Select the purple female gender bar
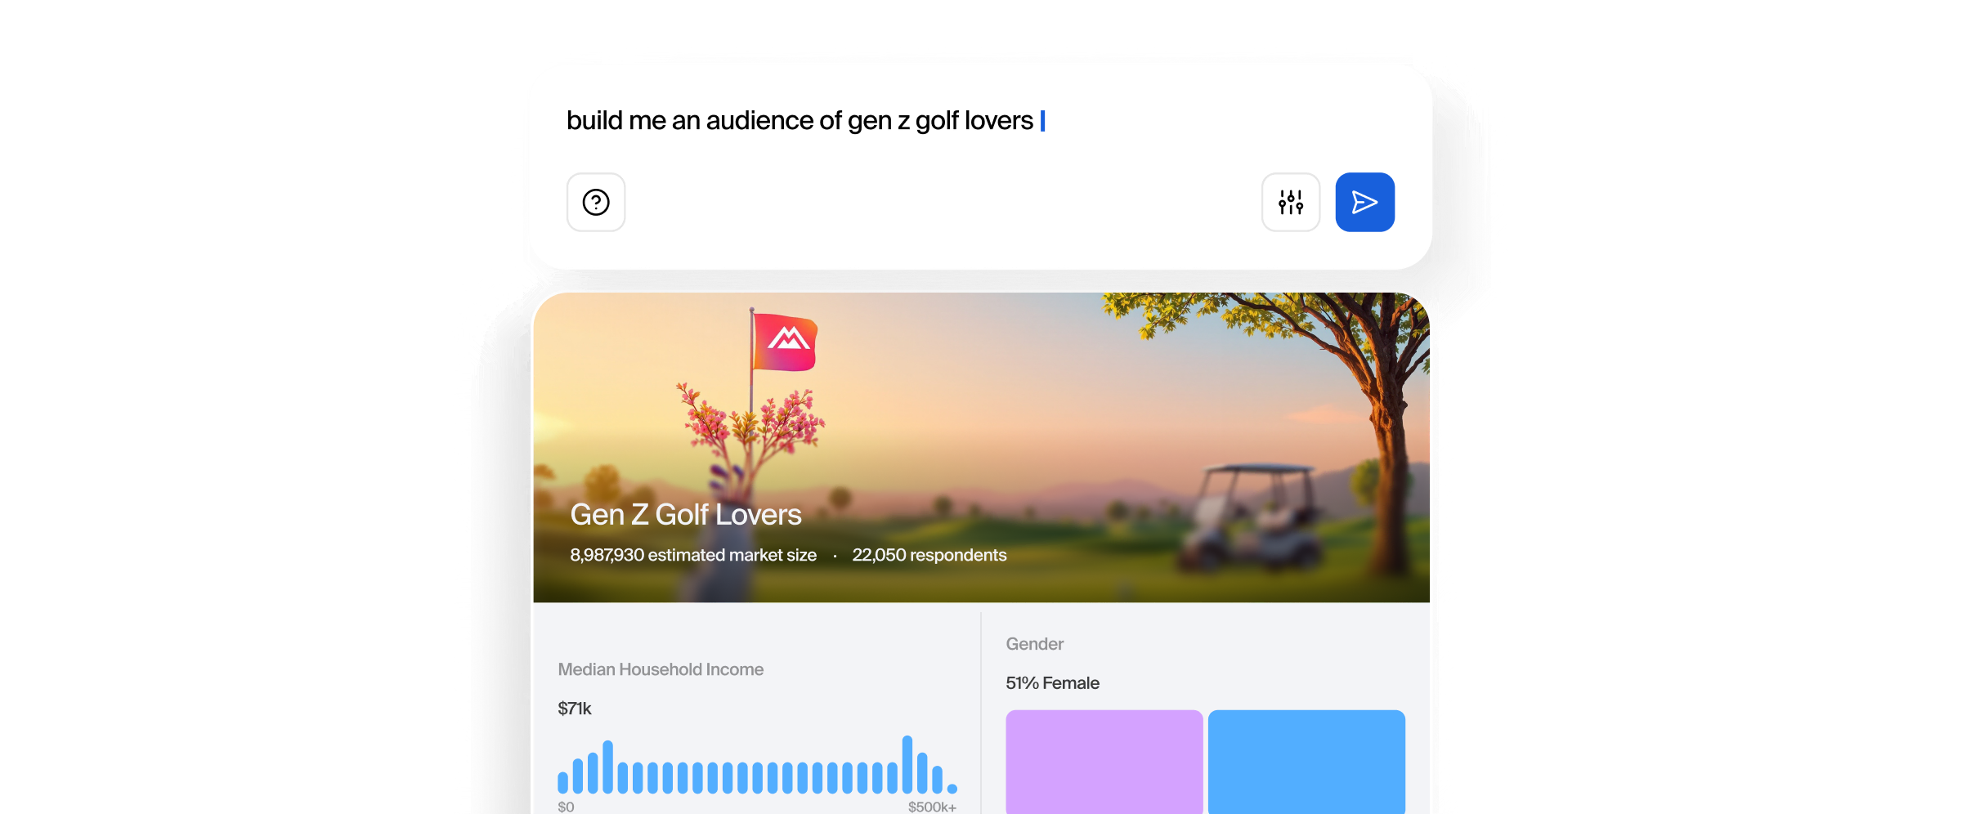The width and height of the screenshot is (1962, 814). coord(1104,762)
